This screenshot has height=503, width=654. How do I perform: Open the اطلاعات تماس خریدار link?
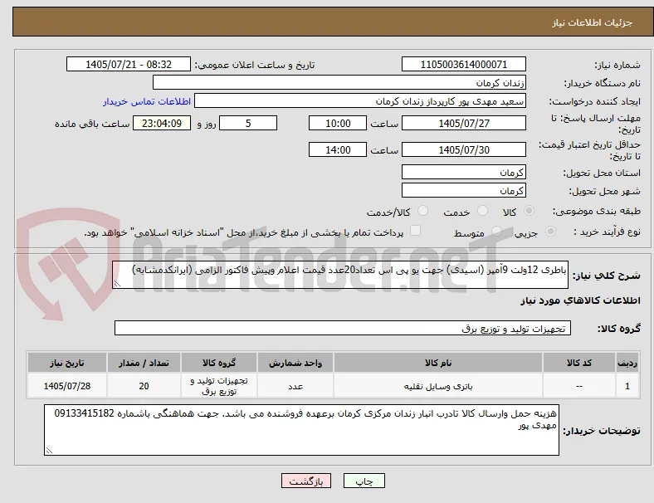tap(147, 101)
